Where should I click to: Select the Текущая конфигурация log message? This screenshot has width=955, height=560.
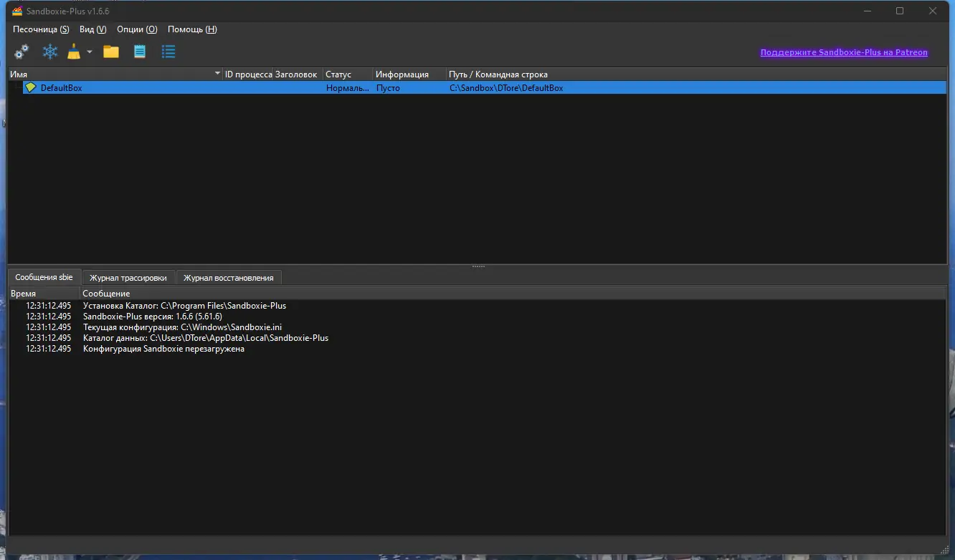click(x=182, y=327)
